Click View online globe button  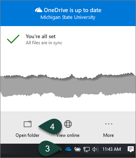pyautogui.click(x=68, y=129)
